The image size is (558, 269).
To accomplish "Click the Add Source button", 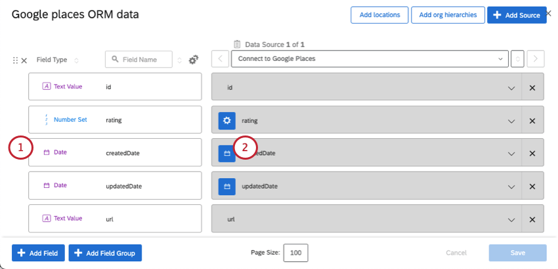I will 517,15.
